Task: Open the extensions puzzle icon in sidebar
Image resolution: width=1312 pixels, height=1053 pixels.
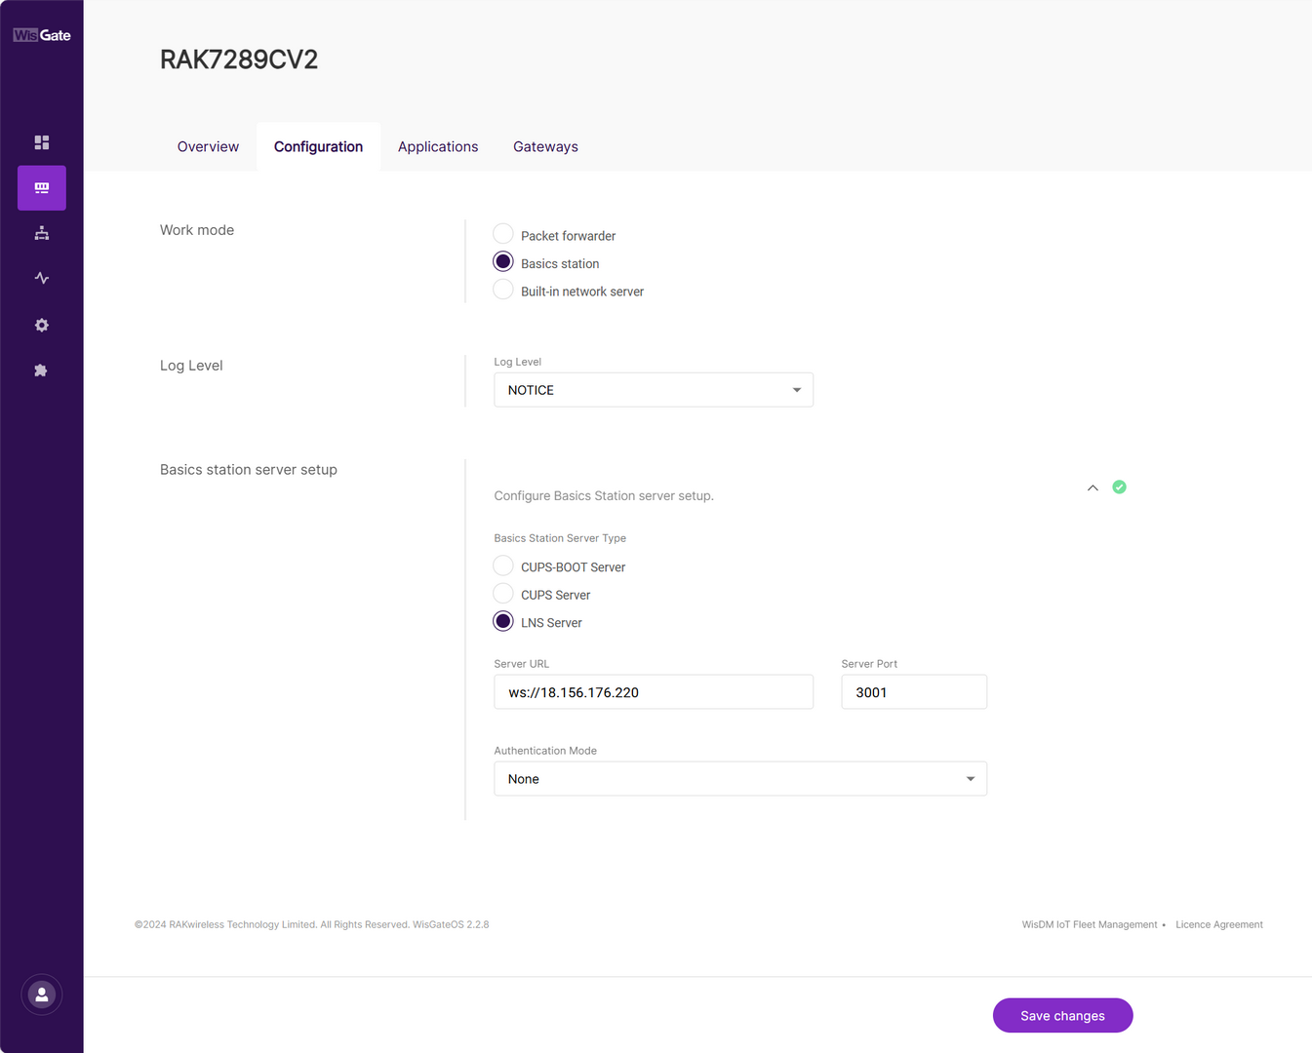Action: coord(41,370)
